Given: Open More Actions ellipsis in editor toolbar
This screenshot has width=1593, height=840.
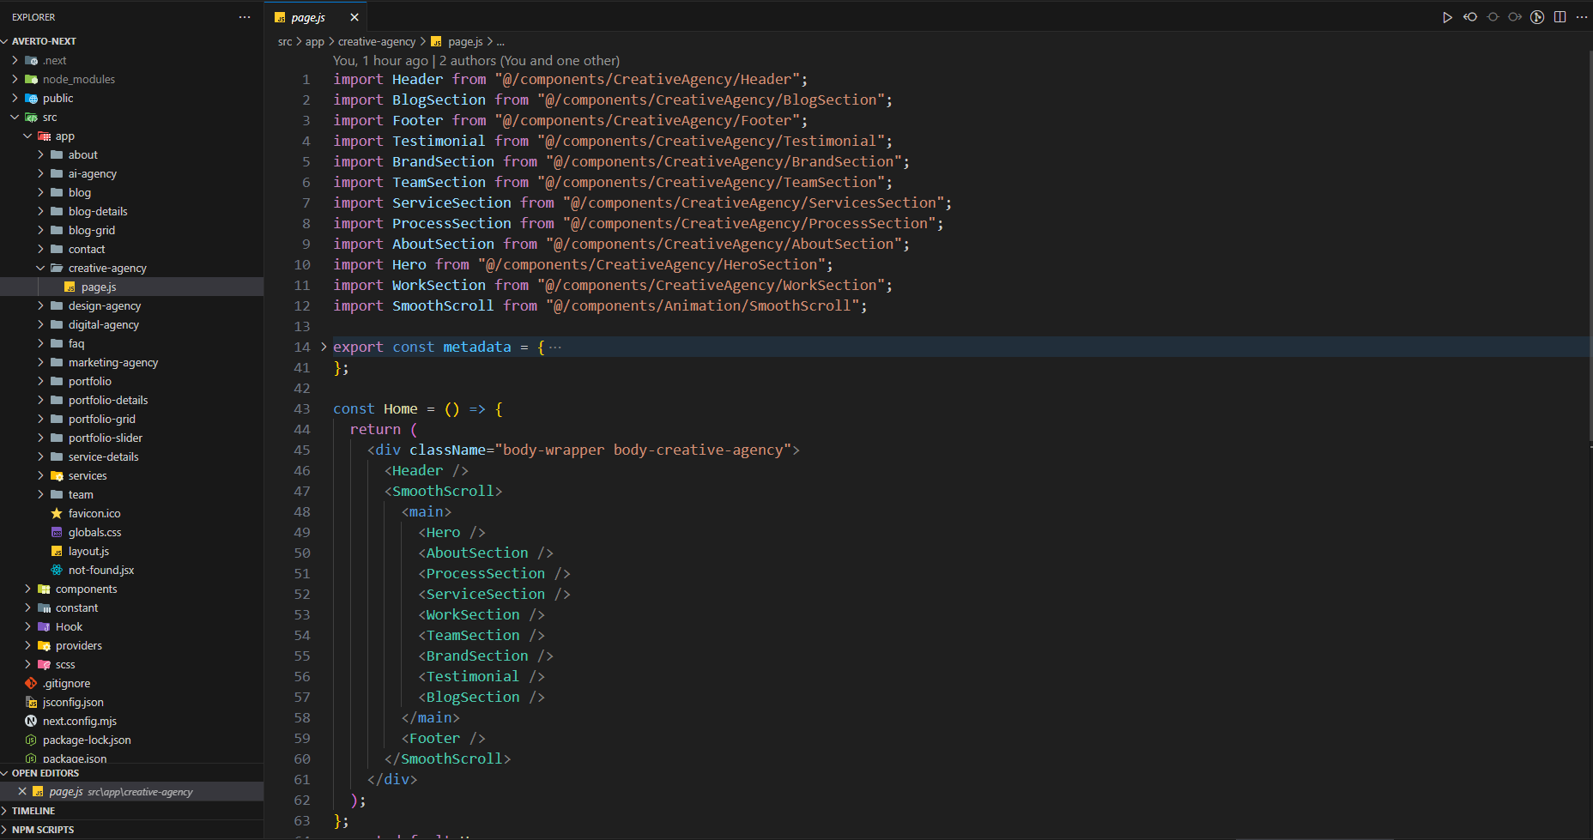Looking at the screenshot, I should click(x=1582, y=17).
